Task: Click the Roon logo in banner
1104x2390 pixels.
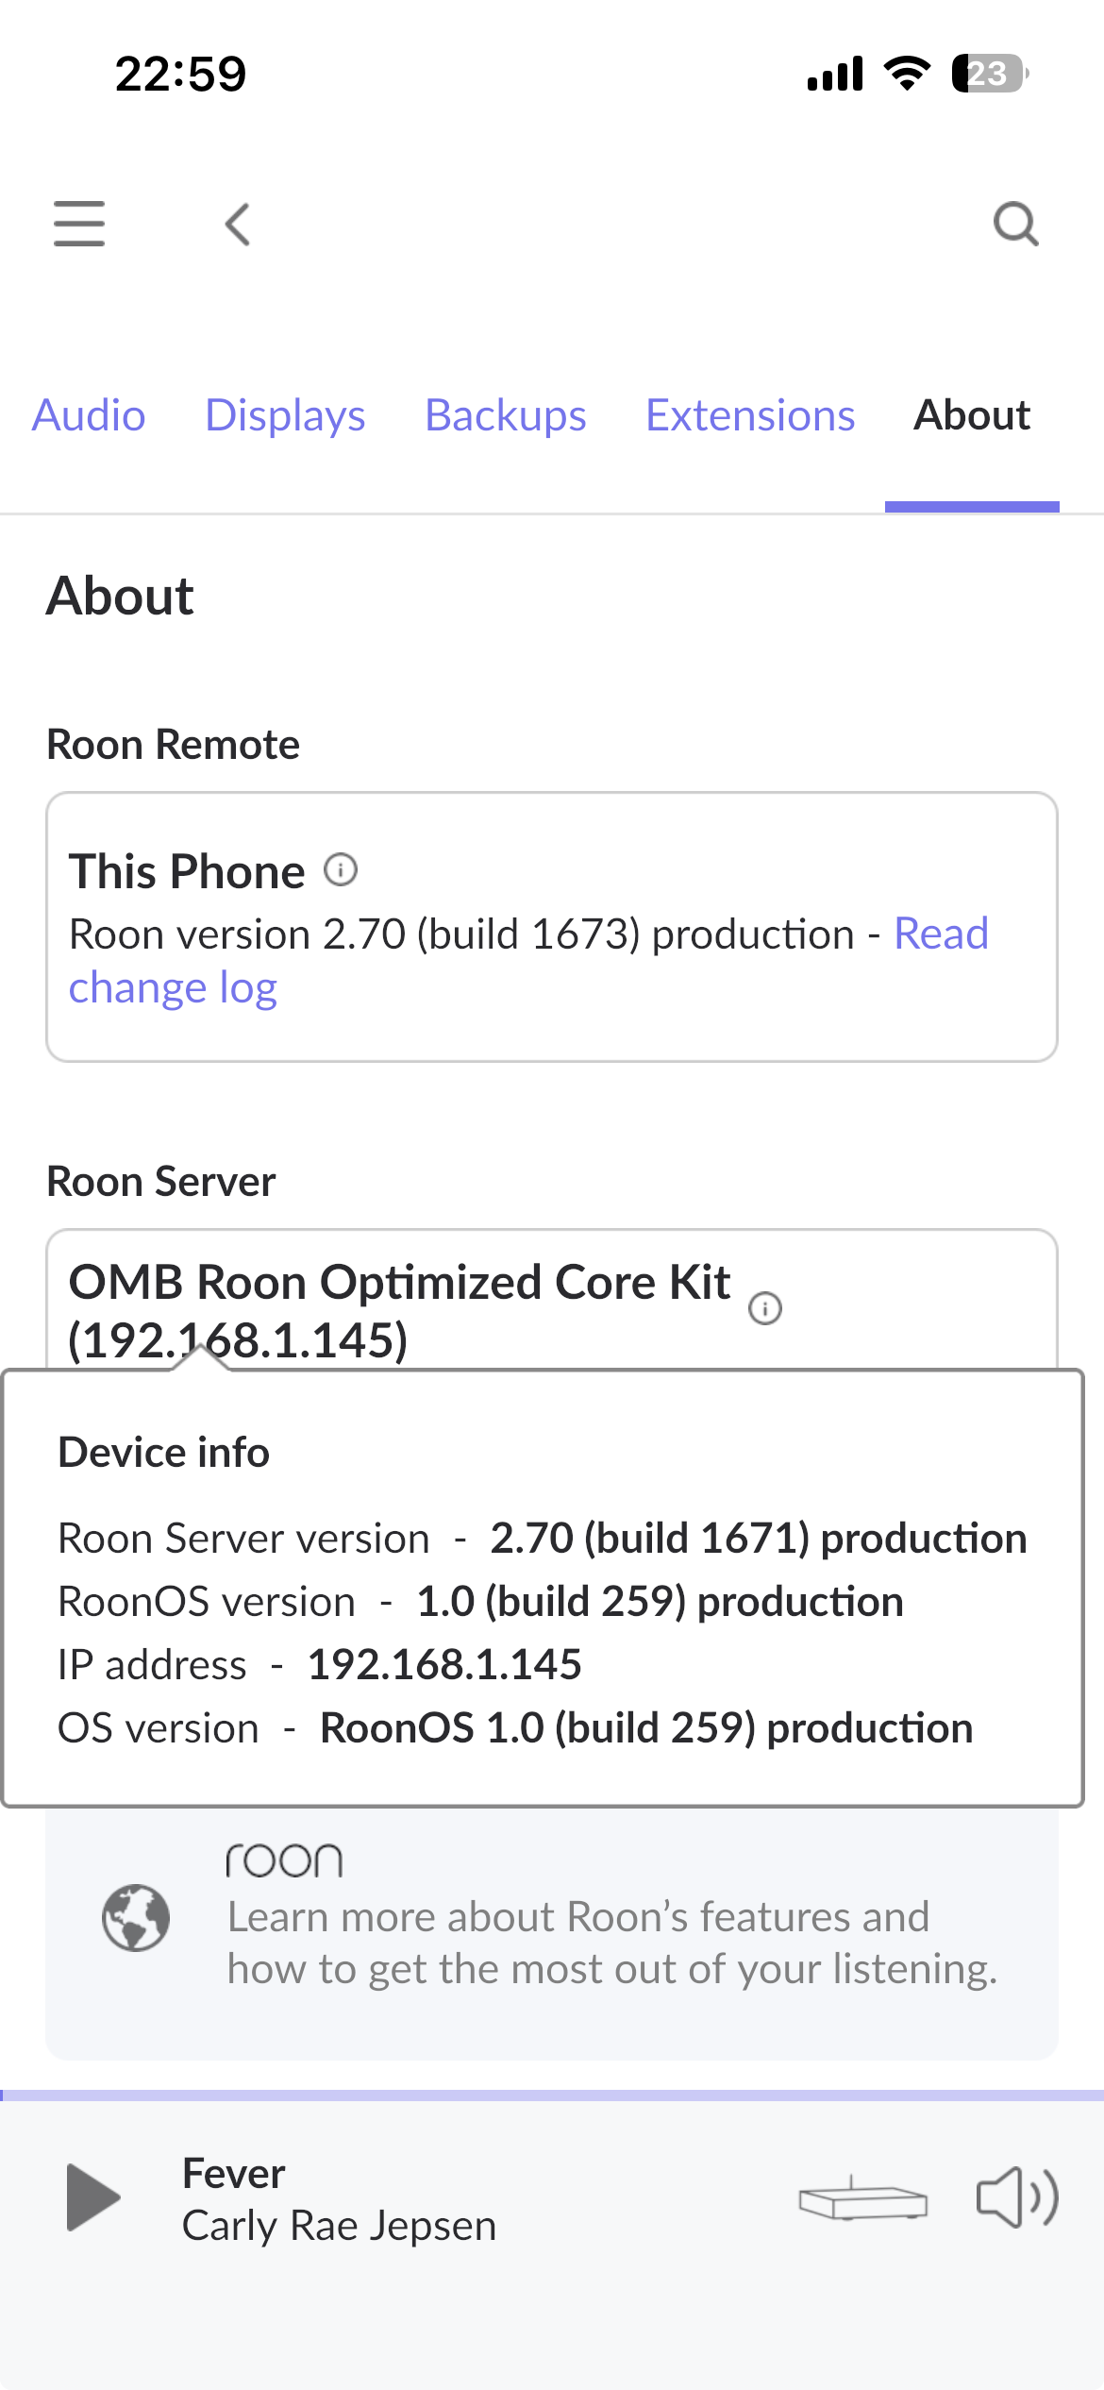Action: 284,1860
